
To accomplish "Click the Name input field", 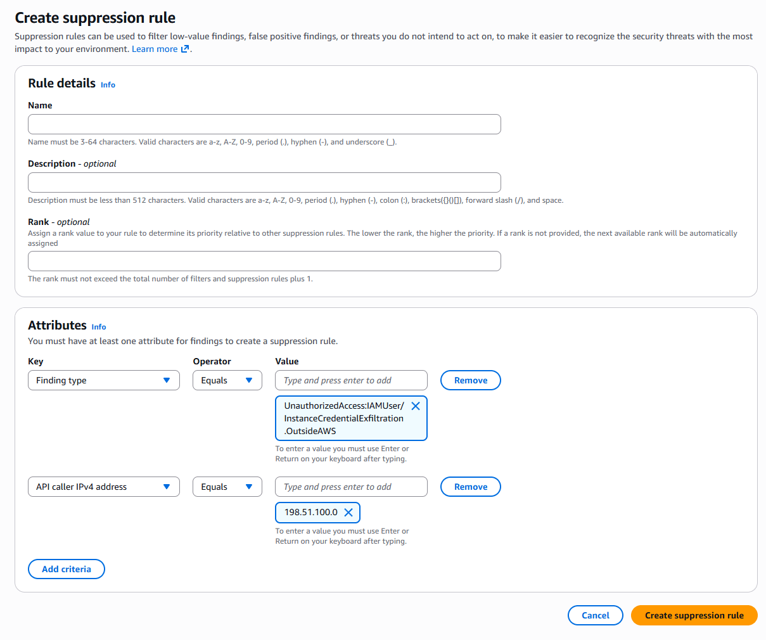I will pos(264,124).
